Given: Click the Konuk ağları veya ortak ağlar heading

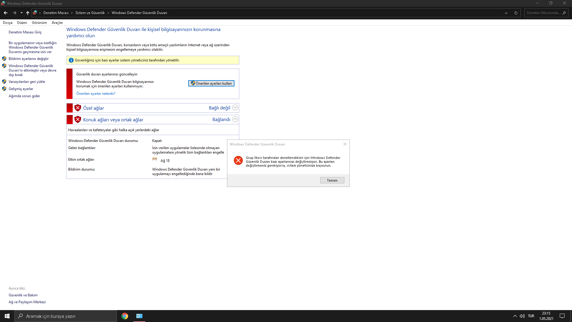Looking at the screenshot, I should tap(113, 120).
